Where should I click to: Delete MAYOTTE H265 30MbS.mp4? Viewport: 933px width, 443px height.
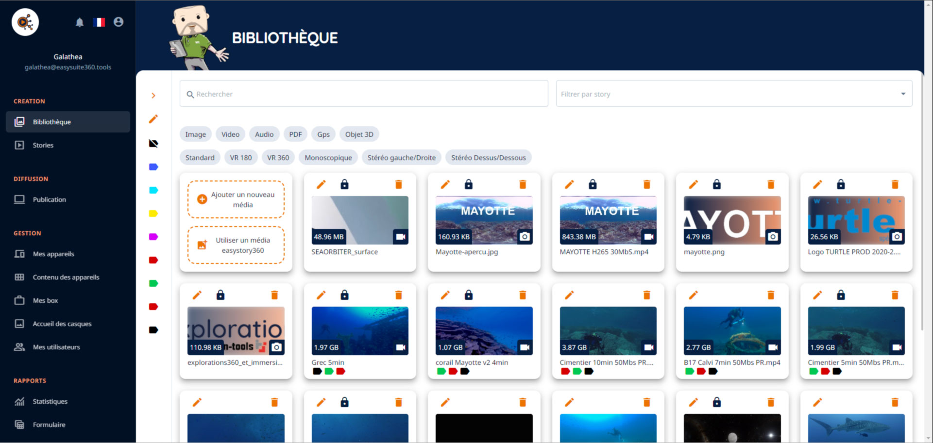[x=647, y=184]
